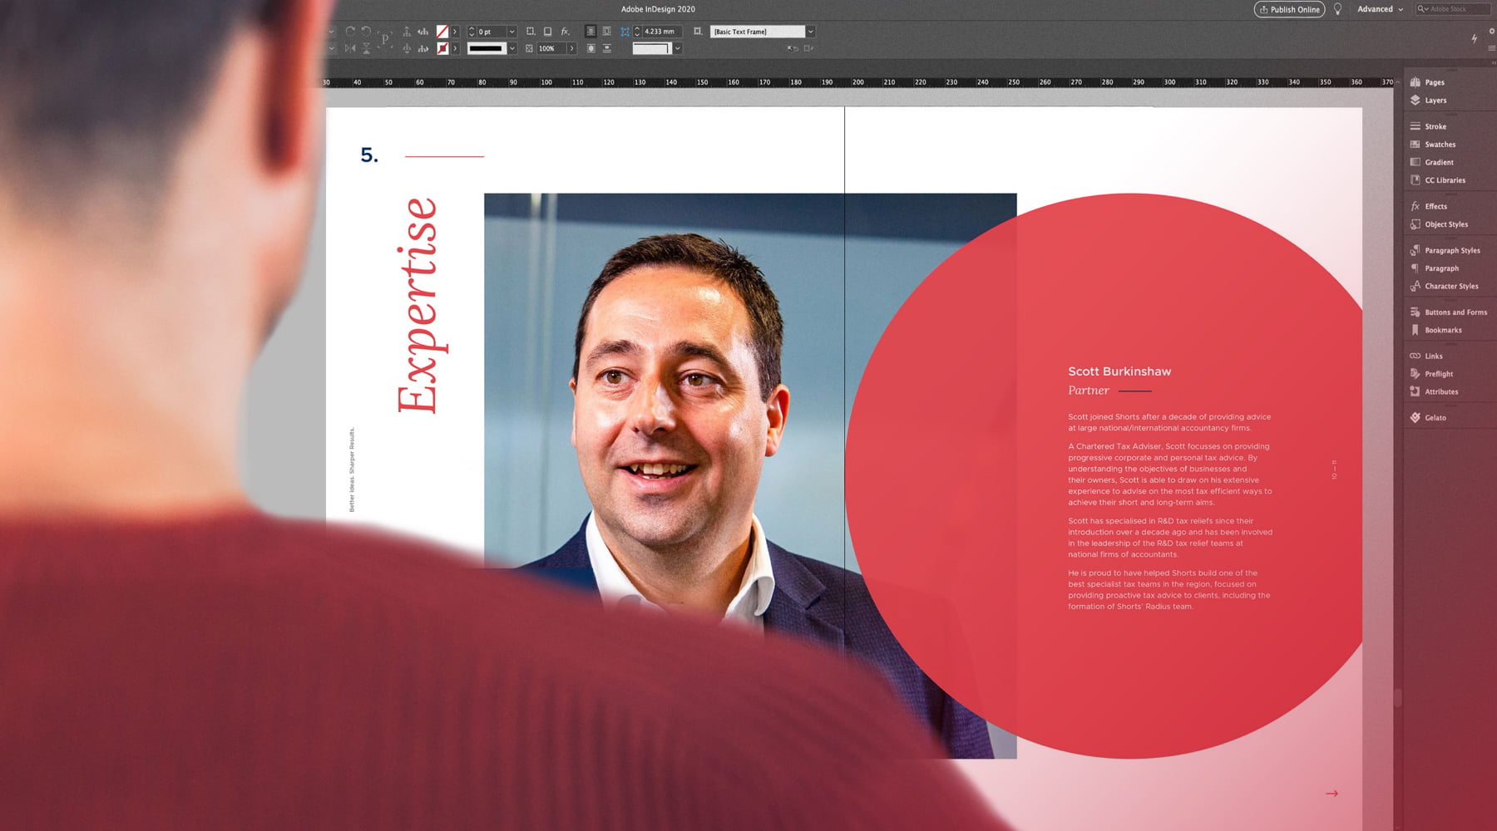Click the Publish Online button
Screen dimensions: 1497x831
1289,9
